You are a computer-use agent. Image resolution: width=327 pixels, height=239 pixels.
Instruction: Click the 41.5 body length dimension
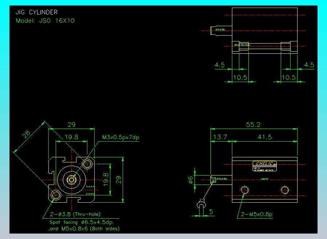point(265,137)
